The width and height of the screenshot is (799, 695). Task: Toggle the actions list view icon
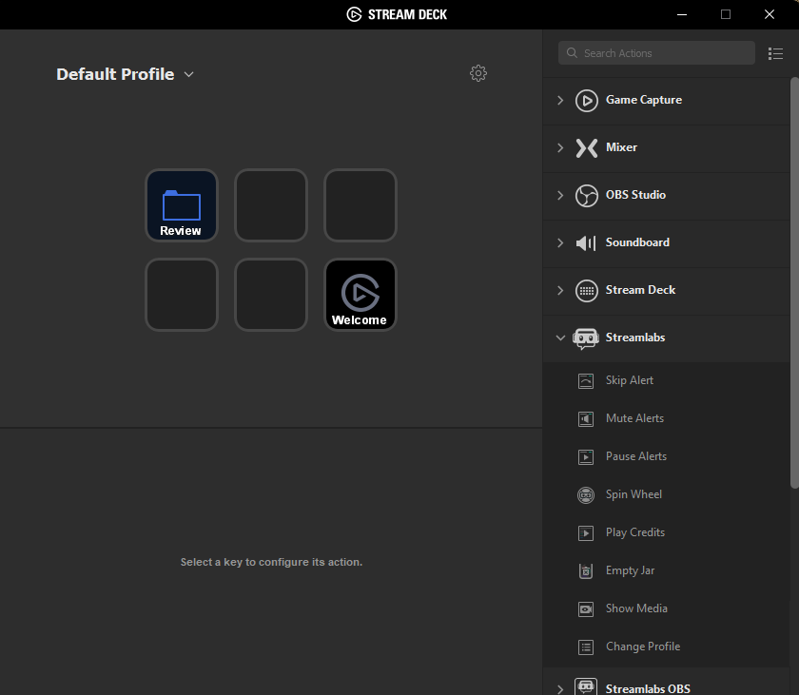(775, 53)
